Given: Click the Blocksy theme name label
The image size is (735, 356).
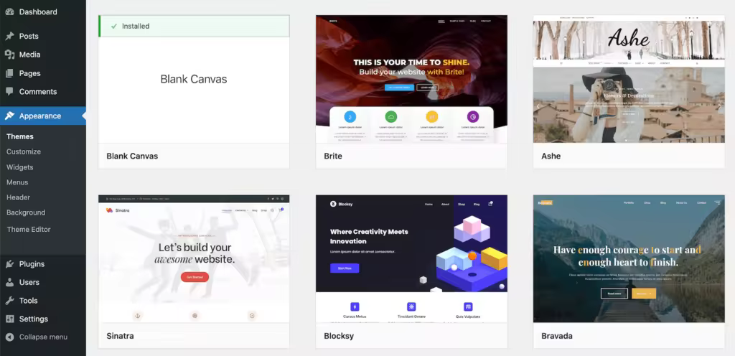Looking at the screenshot, I should (x=339, y=336).
